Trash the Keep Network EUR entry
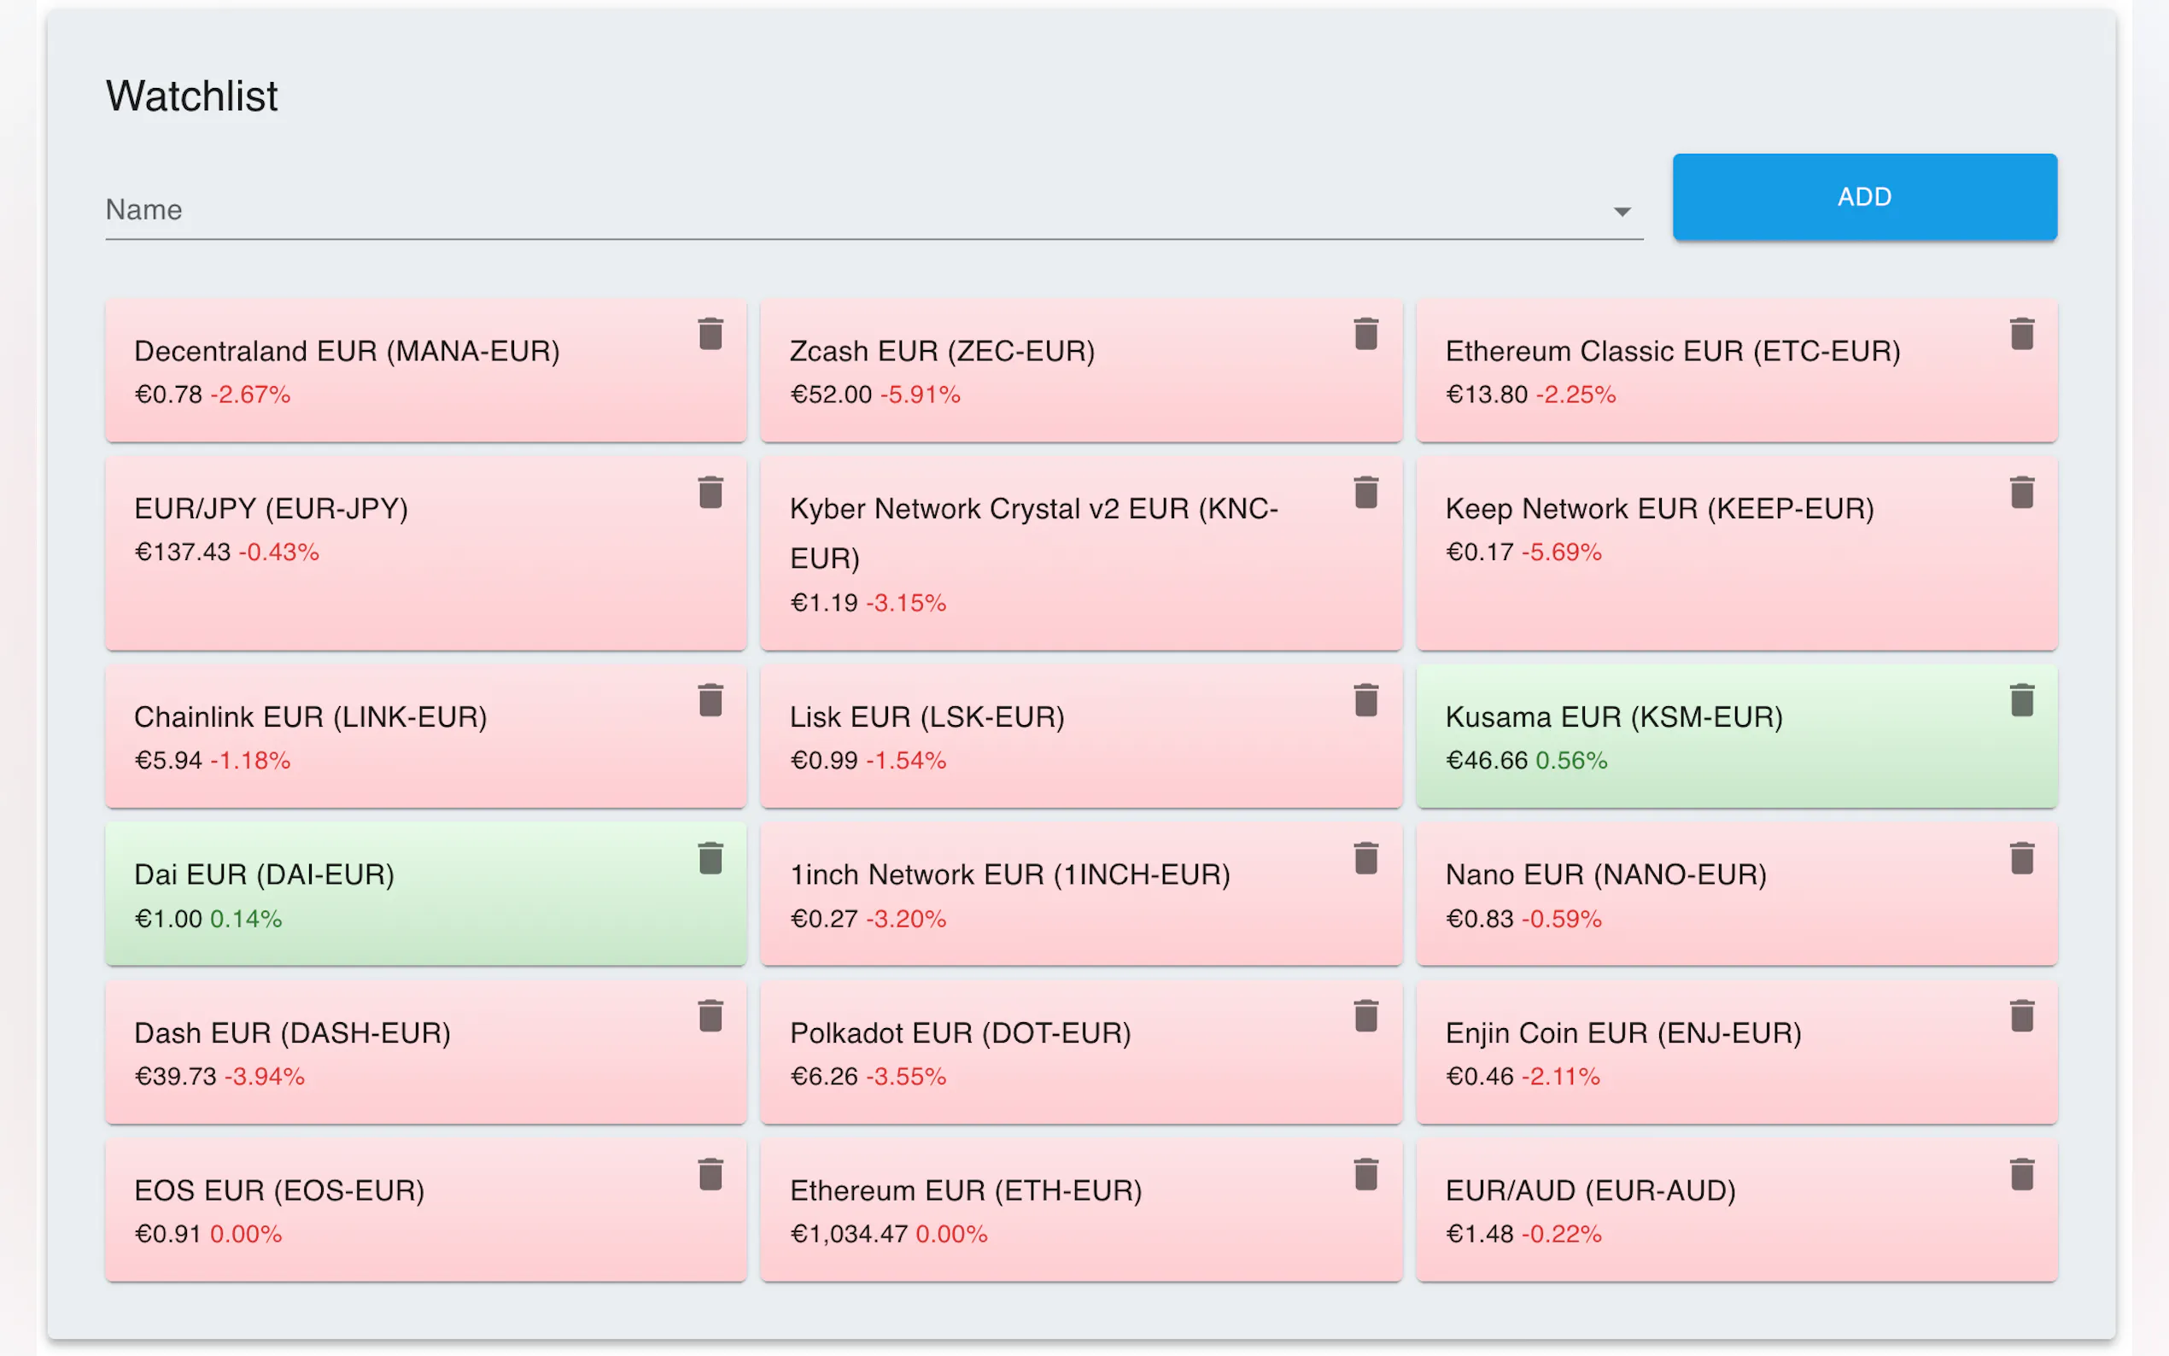 click(x=2022, y=493)
